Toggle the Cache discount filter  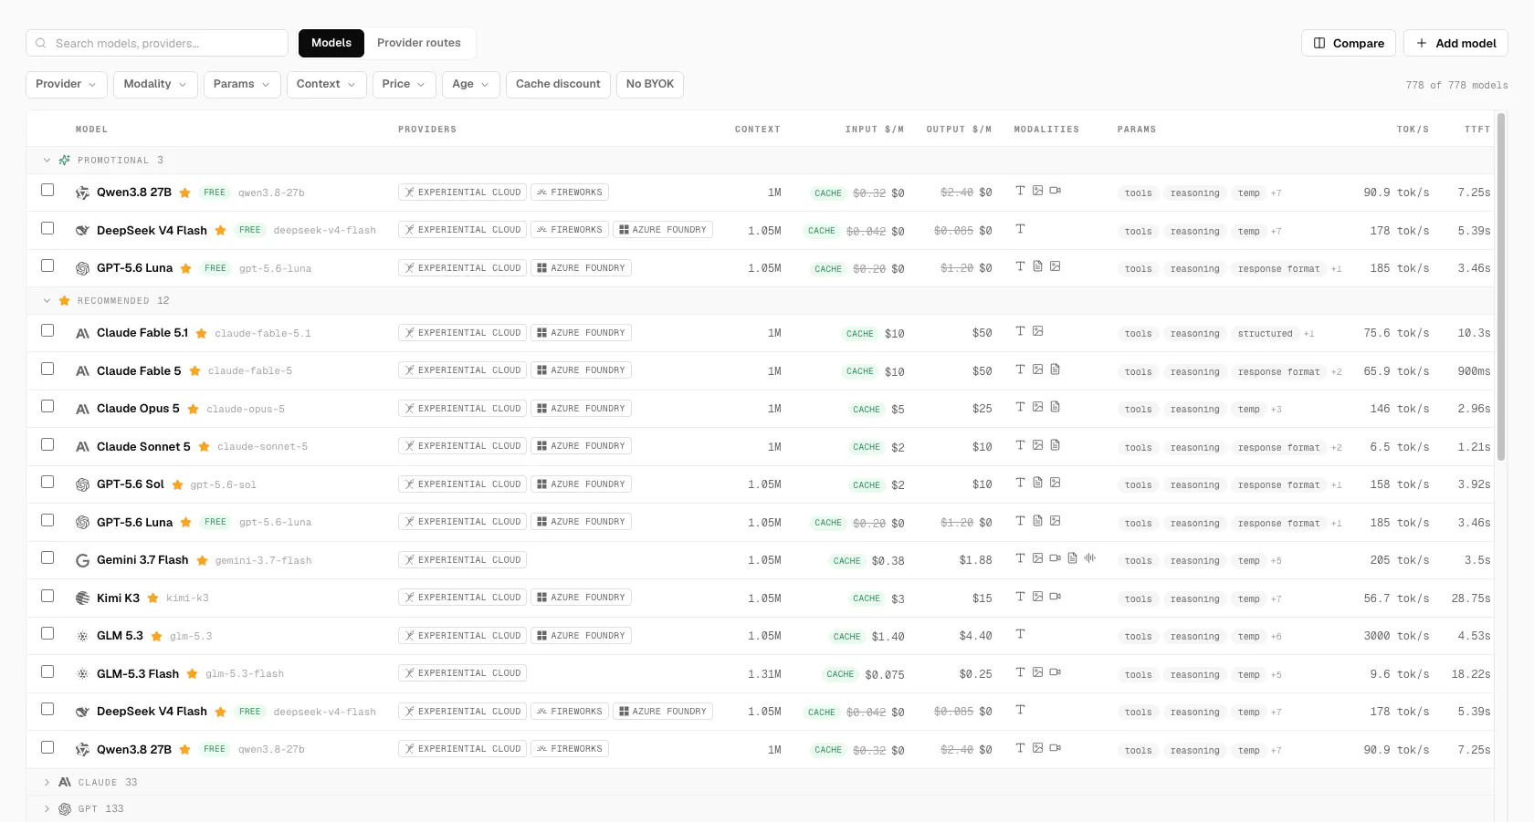(x=558, y=84)
